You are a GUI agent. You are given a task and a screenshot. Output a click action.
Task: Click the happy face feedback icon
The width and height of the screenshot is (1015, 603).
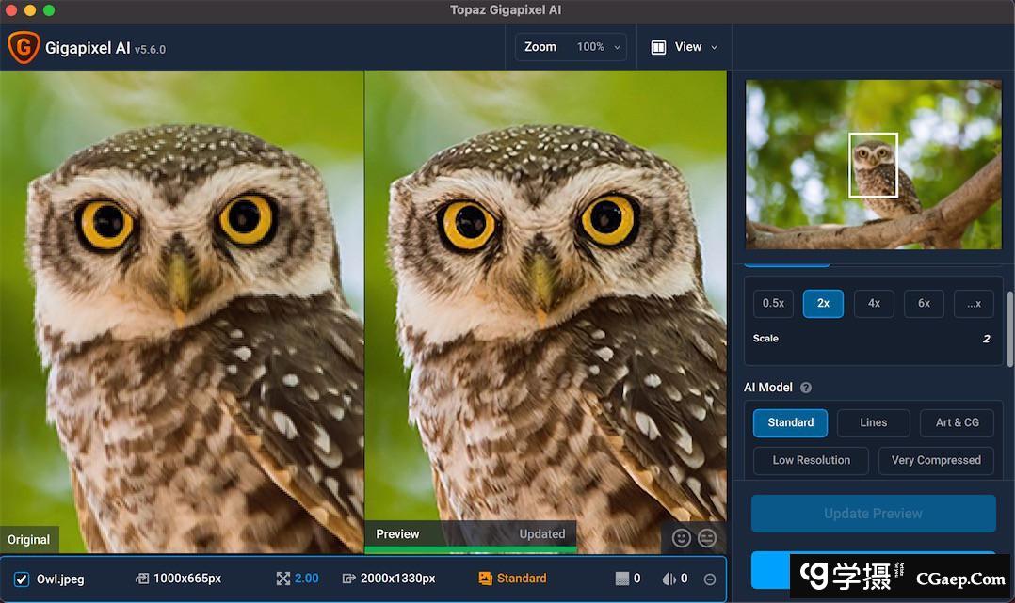tap(682, 537)
